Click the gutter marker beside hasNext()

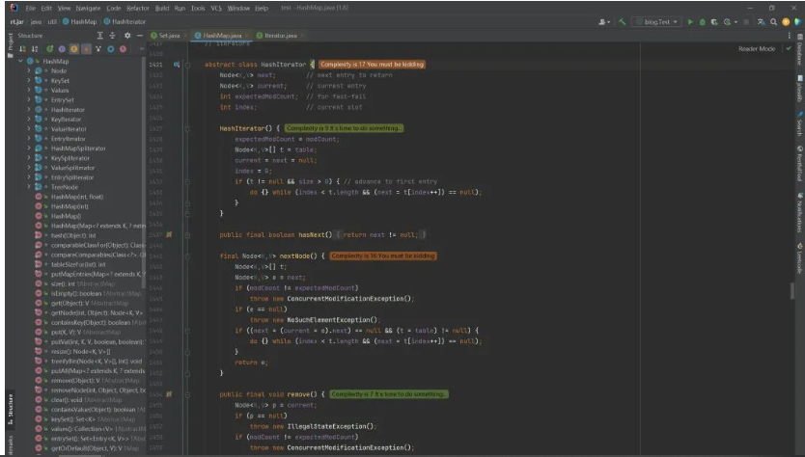[x=169, y=235]
